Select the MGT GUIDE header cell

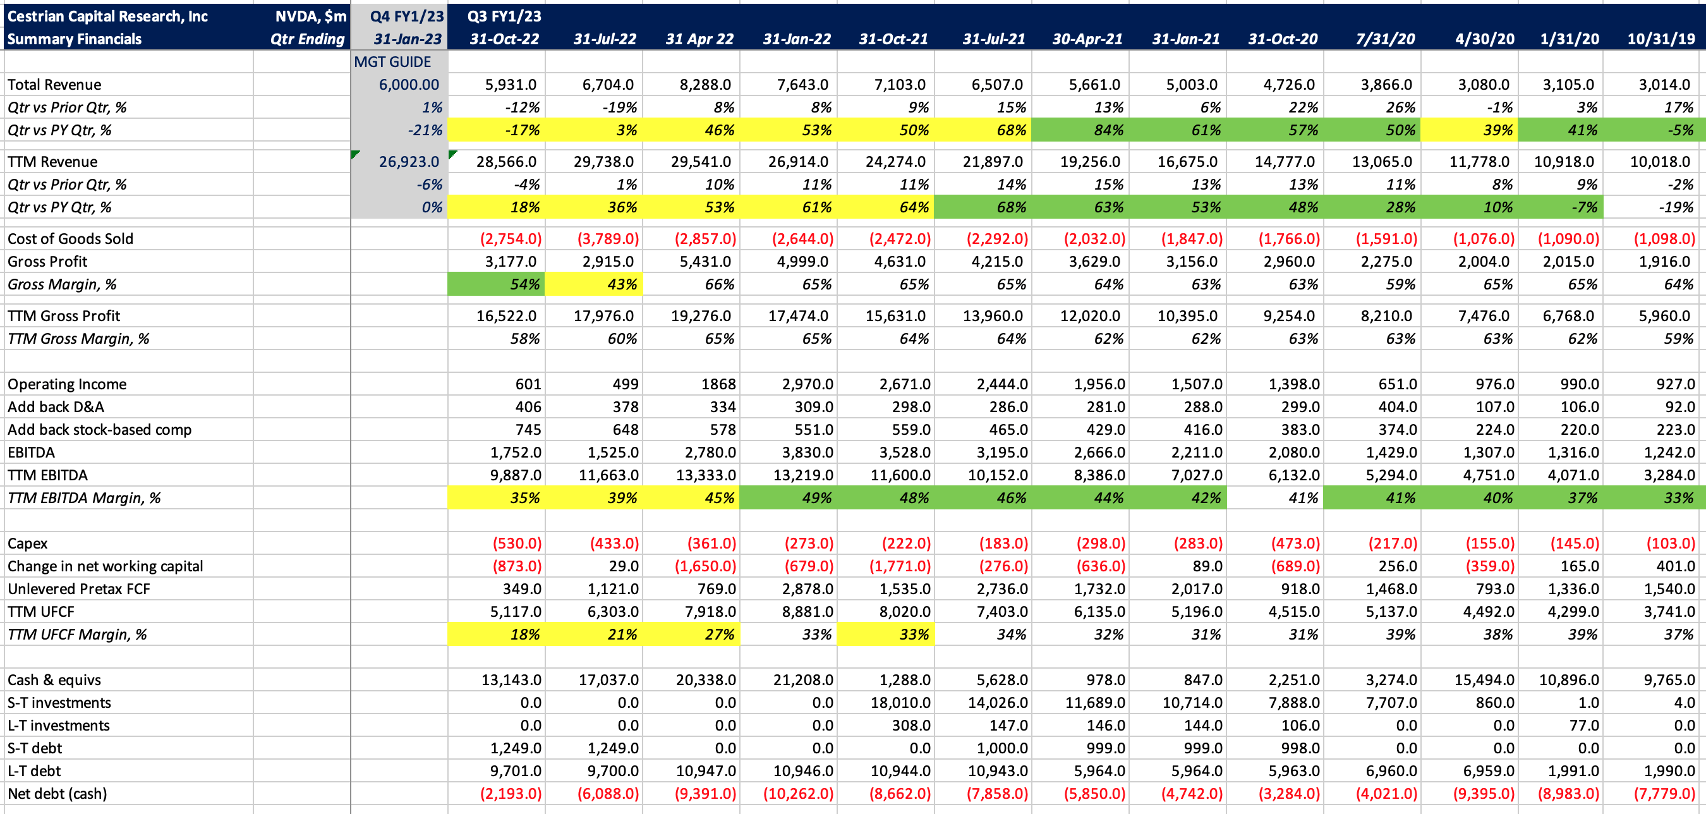click(x=399, y=61)
